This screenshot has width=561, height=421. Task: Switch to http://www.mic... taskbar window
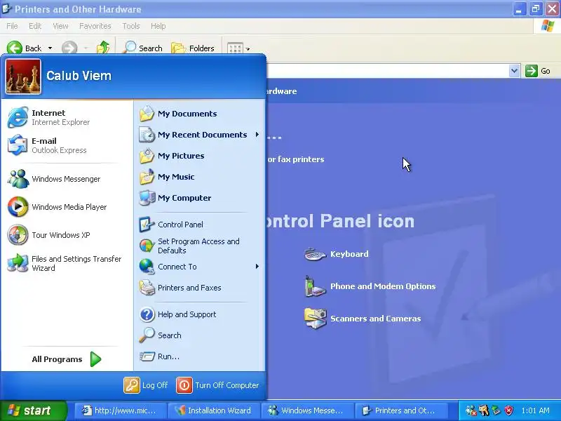pyautogui.click(x=120, y=410)
